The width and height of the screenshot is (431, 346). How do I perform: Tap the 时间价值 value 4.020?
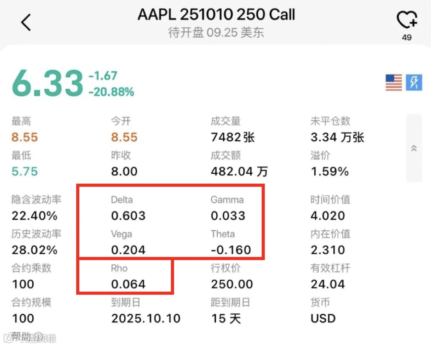(x=328, y=216)
